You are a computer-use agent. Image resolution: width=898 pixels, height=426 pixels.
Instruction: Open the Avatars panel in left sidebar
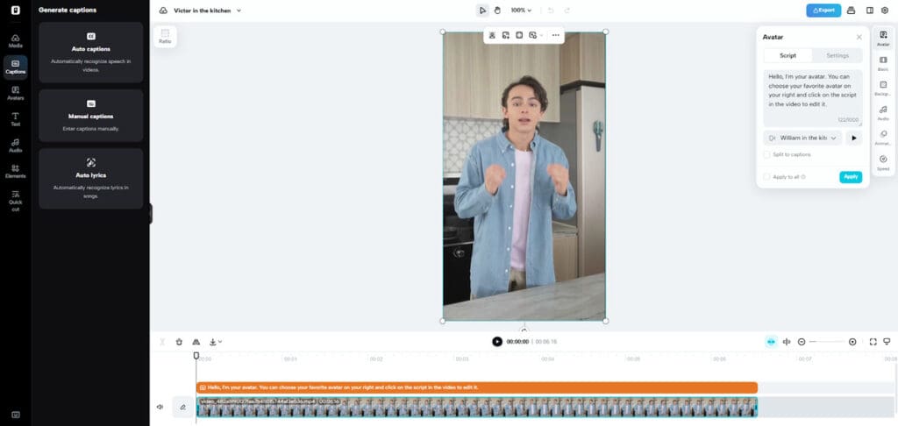click(15, 92)
